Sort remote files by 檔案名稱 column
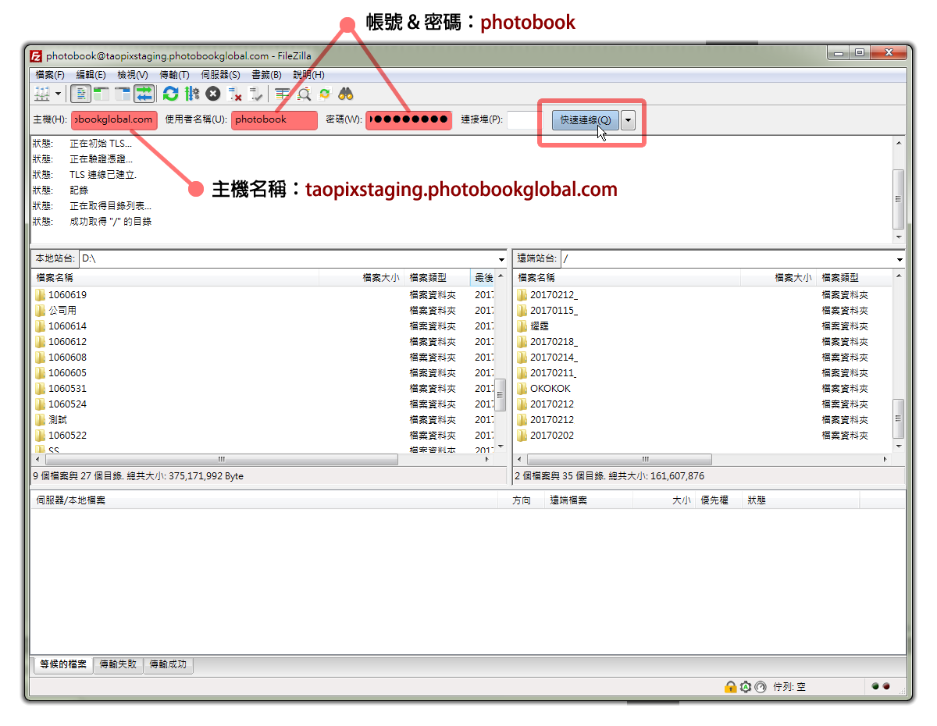 (628, 277)
